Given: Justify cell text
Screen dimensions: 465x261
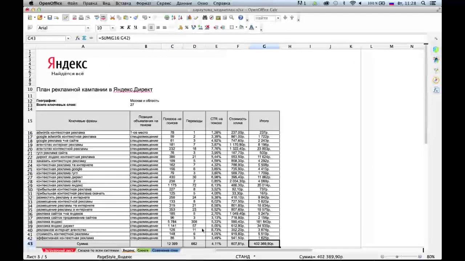Looking at the screenshot, I should pos(165,28).
